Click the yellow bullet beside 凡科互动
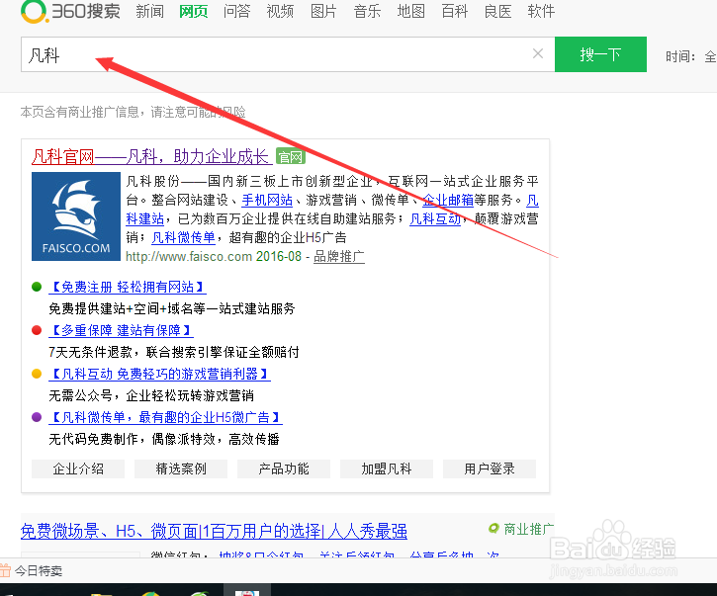This screenshot has height=596, width=717. (37, 374)
